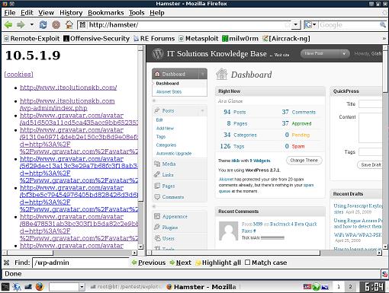This screenshot has width=389, height=293.
Task: Open the Tools menu
Action: pyautogui.click(x=137, y=13)
